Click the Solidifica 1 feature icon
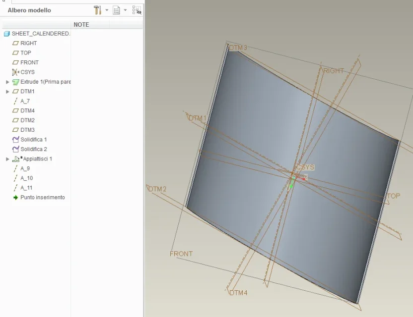The height and width of the screenshot is (317, 413). (15, 140)
